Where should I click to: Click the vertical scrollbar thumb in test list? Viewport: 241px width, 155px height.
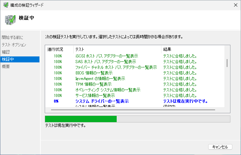pyautogui.click(x=227, y=63)
